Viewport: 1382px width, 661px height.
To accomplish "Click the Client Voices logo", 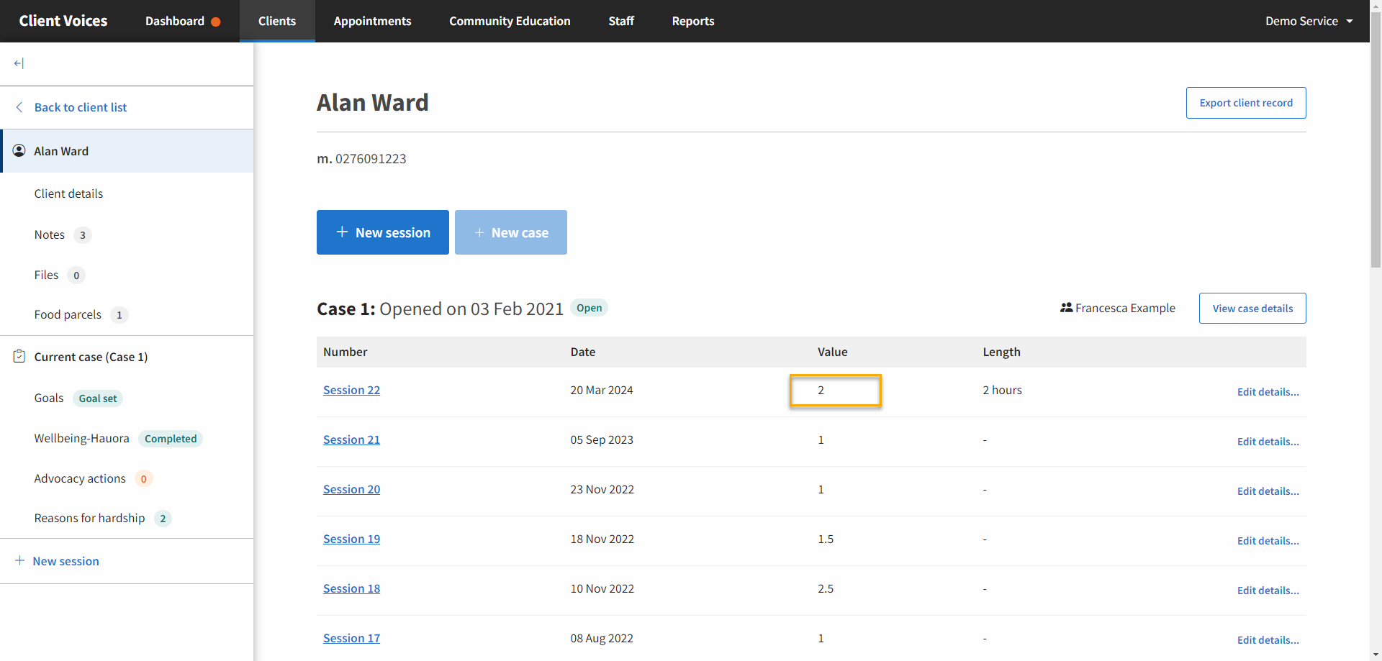I will (x=63, y=22).
